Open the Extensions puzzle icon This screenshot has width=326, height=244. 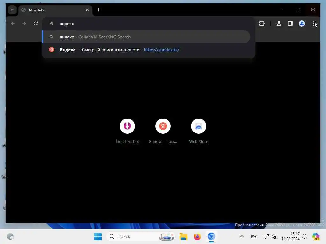pyautogui.click(x=262, y=24)
